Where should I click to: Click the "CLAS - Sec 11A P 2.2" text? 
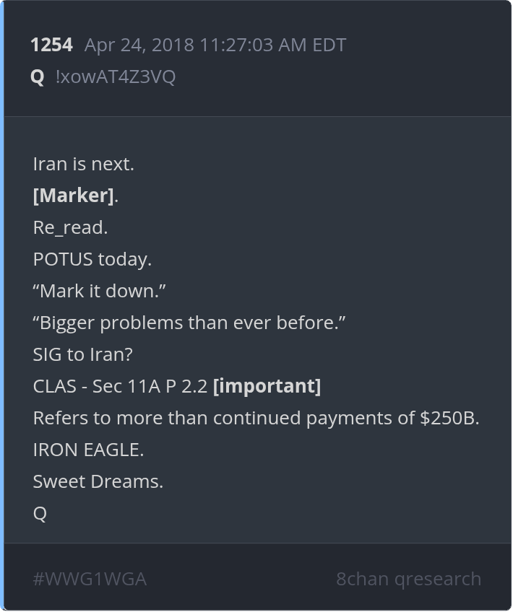click(x=120, y=386)
